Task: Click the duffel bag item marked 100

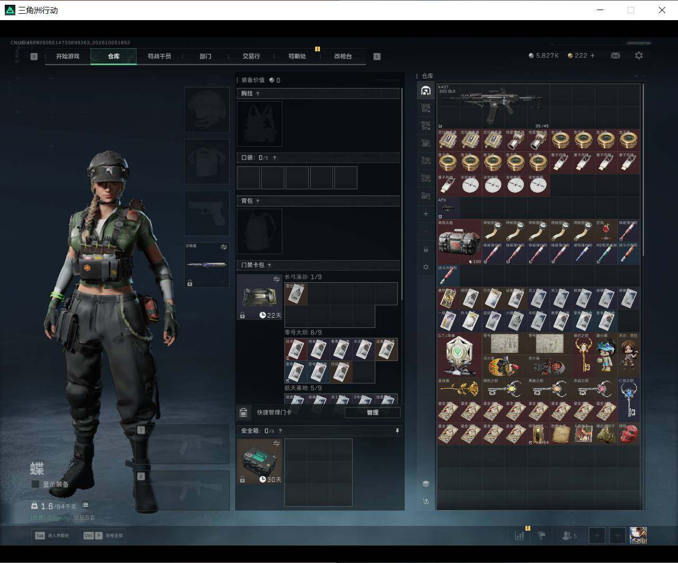Action: [459, 242]
